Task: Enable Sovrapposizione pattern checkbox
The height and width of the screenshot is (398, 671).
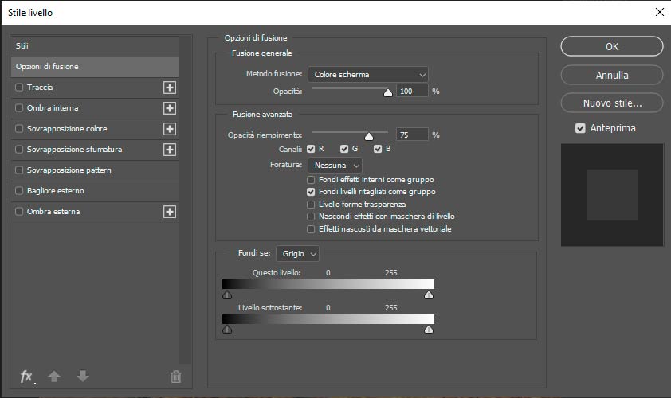Action: click(19, 170)
